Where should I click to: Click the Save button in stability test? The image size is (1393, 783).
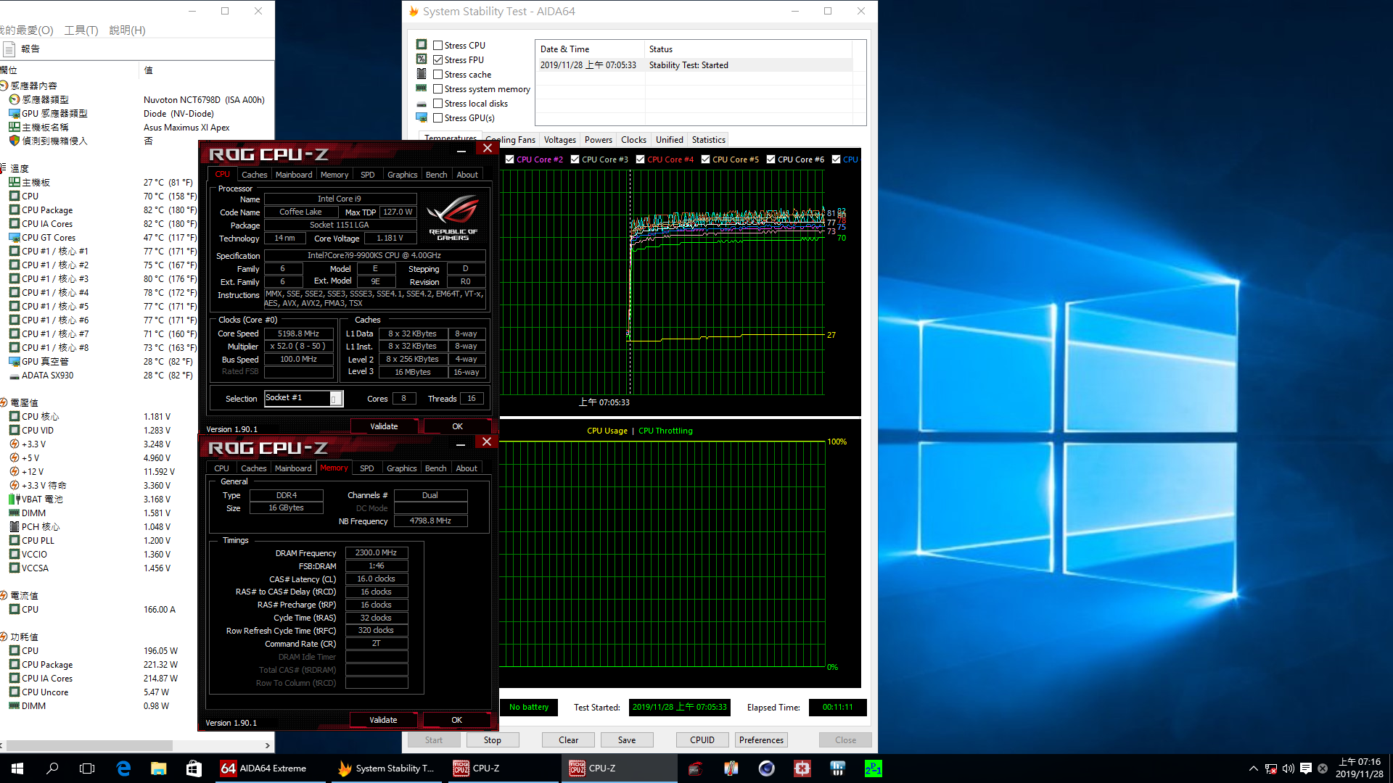point(627,740)
